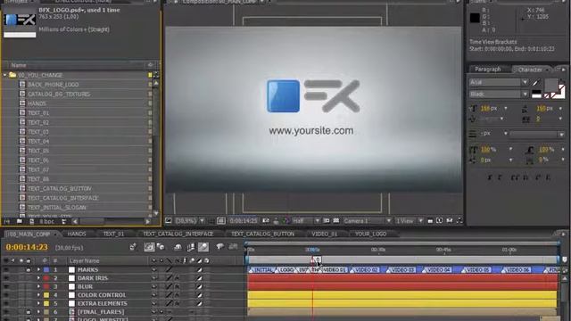The height and width of the screenshot is (321, 571).
Task: Open the Half resolution dropdown
Action: (306, 221)
